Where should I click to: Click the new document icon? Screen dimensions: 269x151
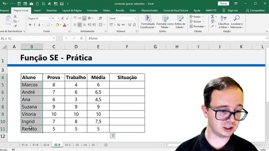click(x=37, y=4)
